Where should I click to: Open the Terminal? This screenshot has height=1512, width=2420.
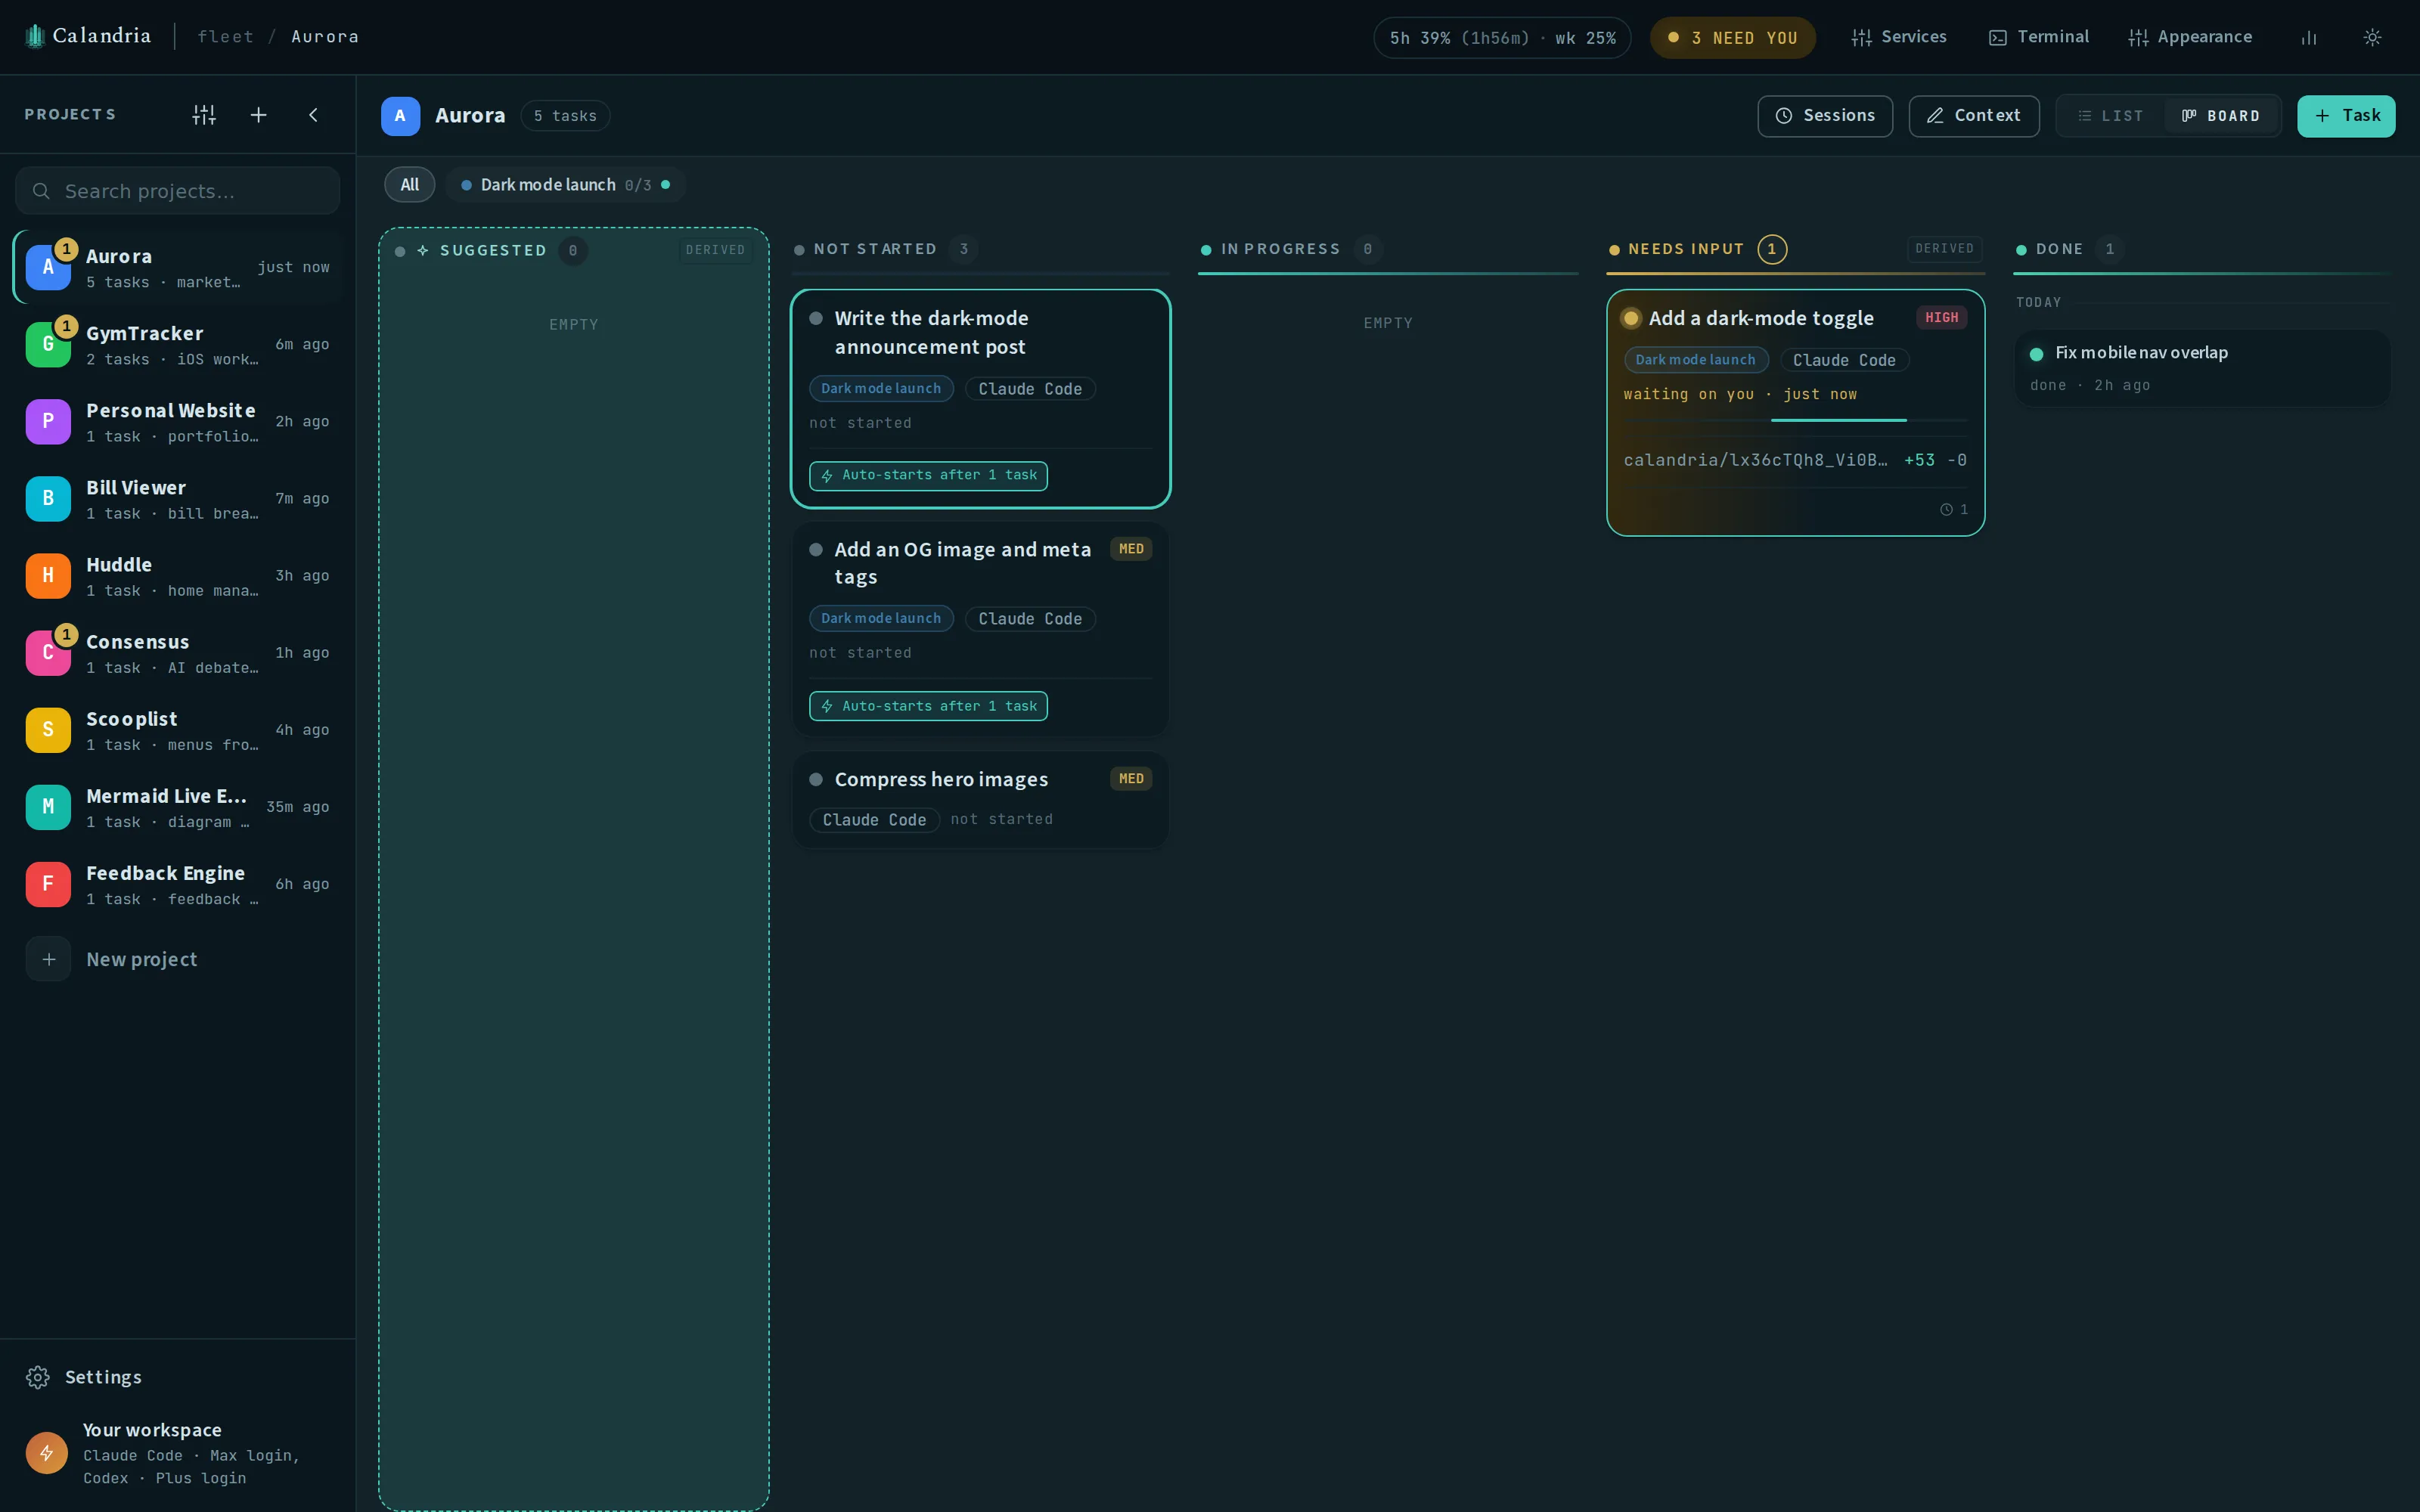click(x=2039, y=37)
